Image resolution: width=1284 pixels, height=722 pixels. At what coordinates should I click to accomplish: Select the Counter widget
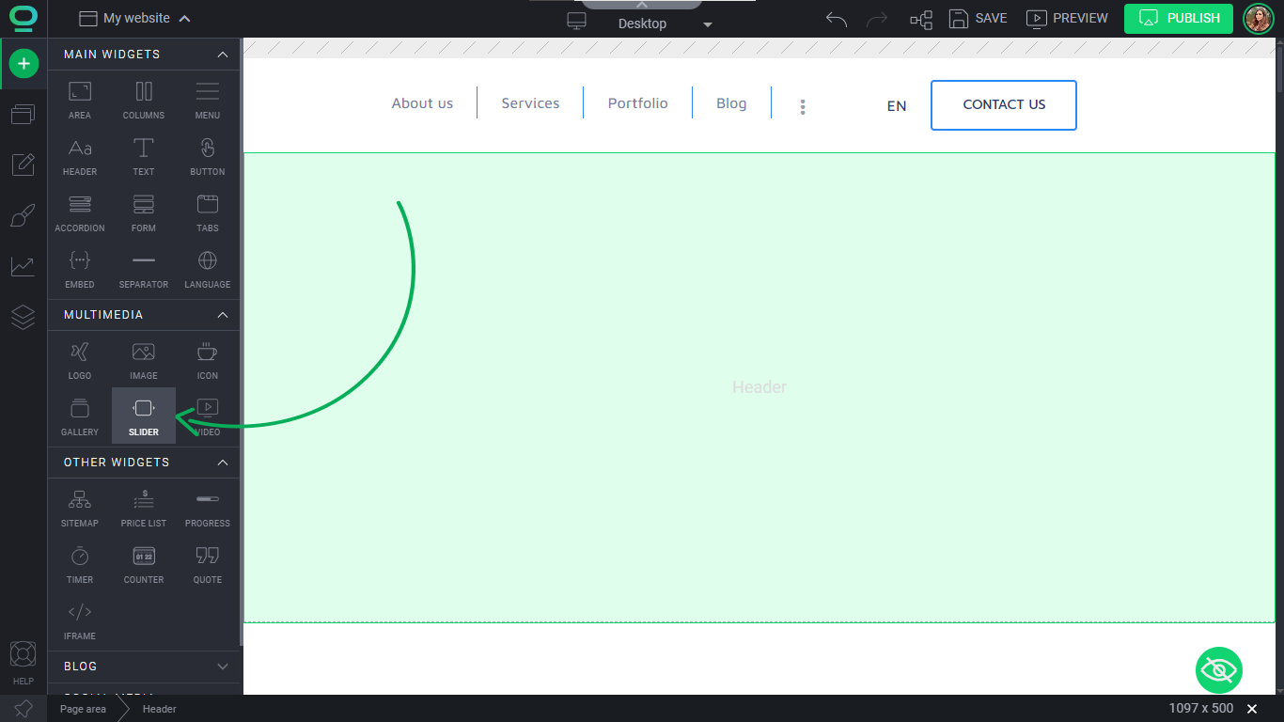point(144,564)
